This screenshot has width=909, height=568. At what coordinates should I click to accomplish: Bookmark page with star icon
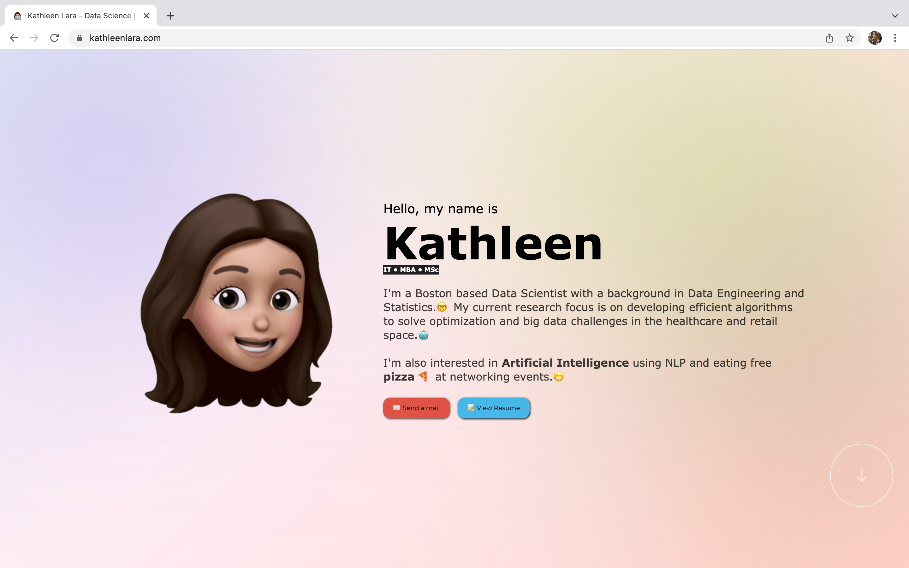(850, 38)
